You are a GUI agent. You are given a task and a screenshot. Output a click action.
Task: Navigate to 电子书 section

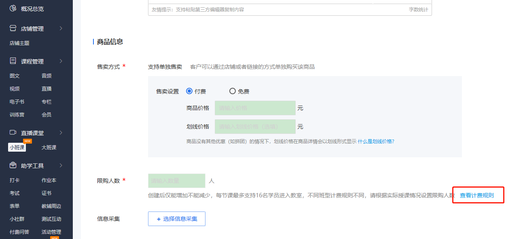coord(17,102)
